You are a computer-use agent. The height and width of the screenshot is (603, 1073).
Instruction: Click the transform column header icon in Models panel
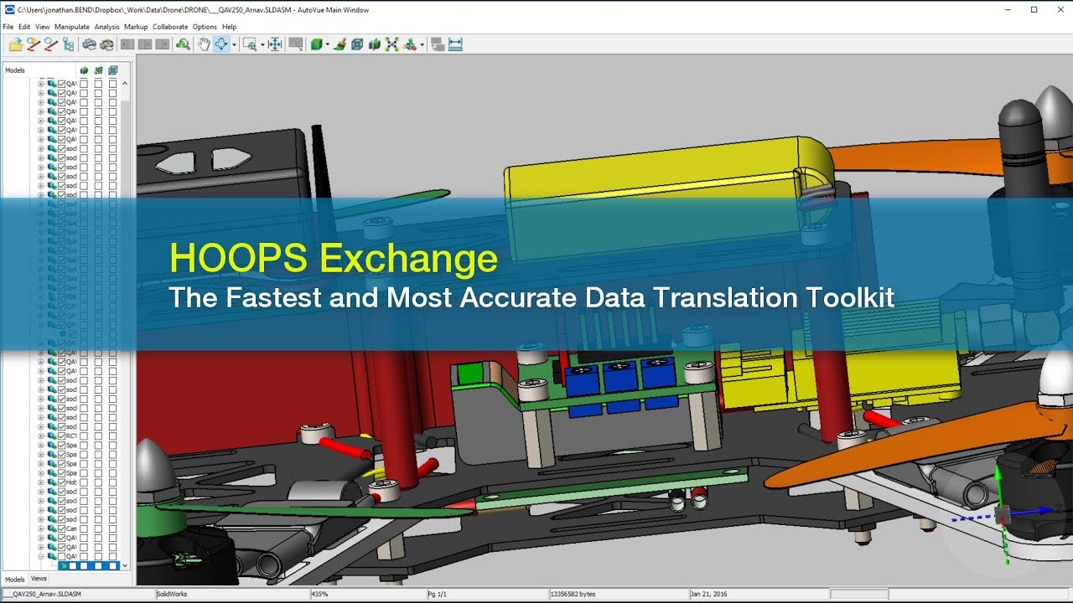[x=98, y=70]
